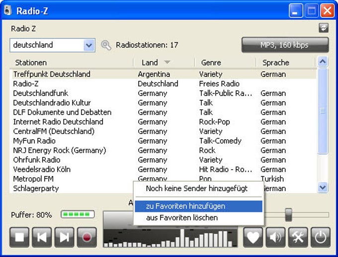This screenshot has height=257, width=338.
Task: Click the Argentina country cell
Action: 154,74
